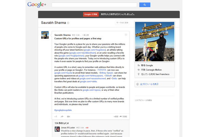Open the large Kilimanjaro profile photo
Viewport: 208px width, 137px height.
155,41
